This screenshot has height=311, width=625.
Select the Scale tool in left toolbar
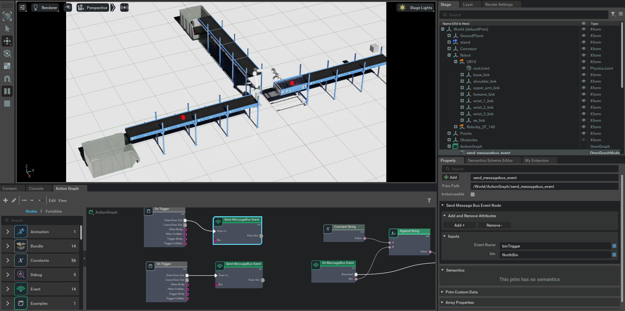pos(7,66)
